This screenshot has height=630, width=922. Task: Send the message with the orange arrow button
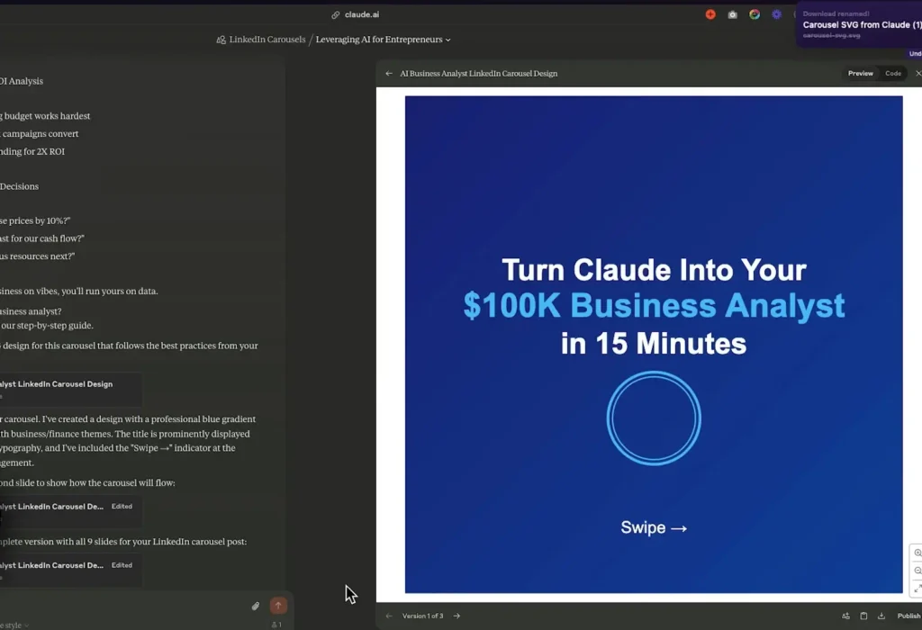[x=278, y=606]
